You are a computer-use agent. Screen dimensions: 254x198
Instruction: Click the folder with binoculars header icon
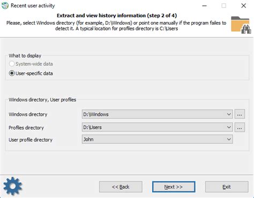241,25
